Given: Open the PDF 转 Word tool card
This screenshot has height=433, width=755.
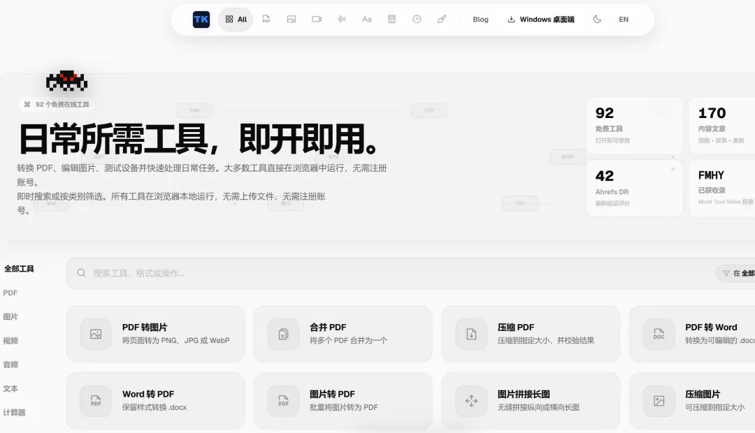Looking at the screenshot, I should 692,334.
